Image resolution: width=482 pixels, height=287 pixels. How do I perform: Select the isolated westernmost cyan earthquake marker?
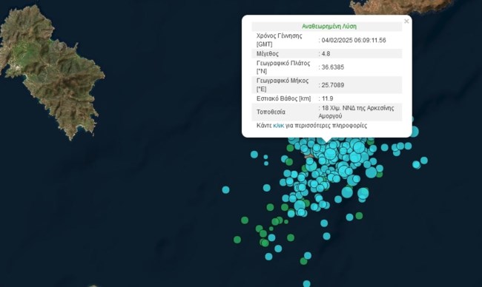(x=225, y=190)
